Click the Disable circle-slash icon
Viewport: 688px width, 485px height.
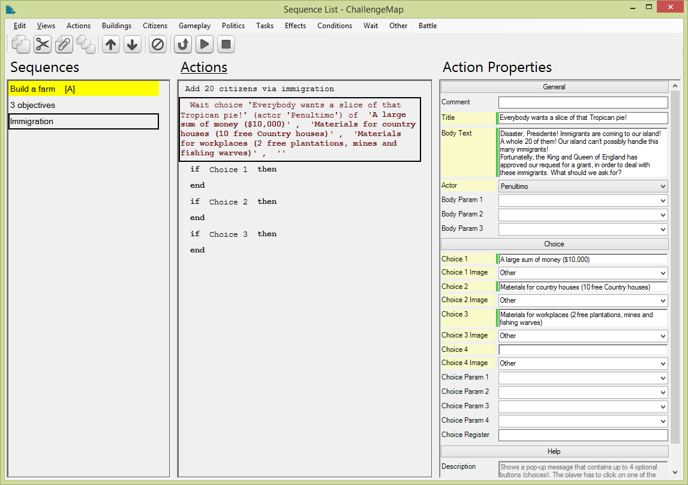click(158, 44)
